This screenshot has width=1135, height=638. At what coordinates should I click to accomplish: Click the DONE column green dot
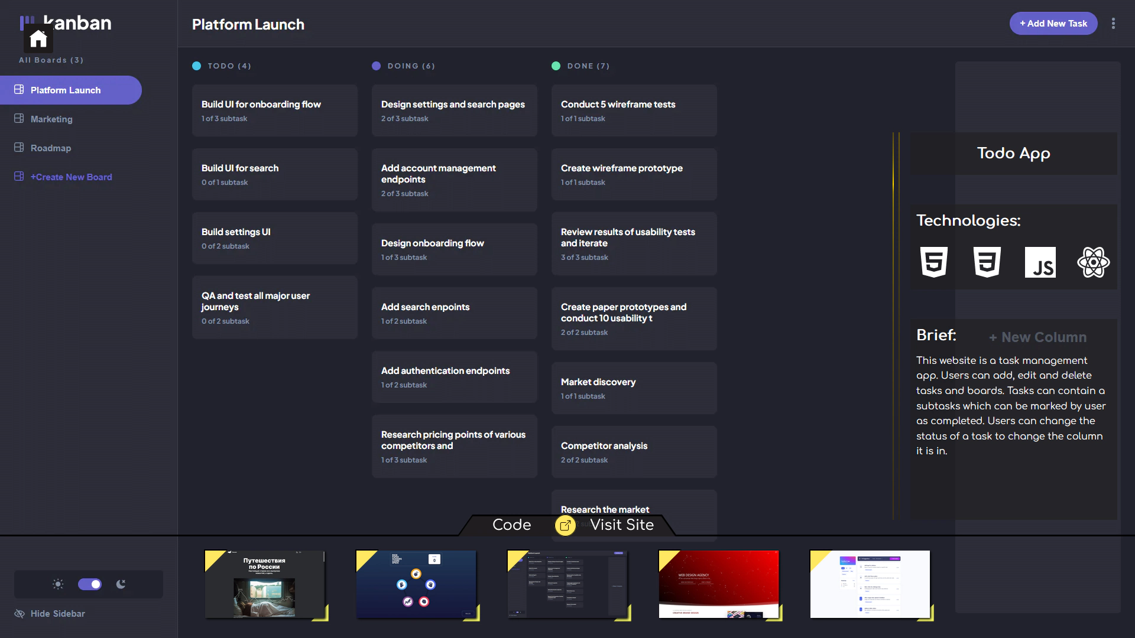coord(556,66)
